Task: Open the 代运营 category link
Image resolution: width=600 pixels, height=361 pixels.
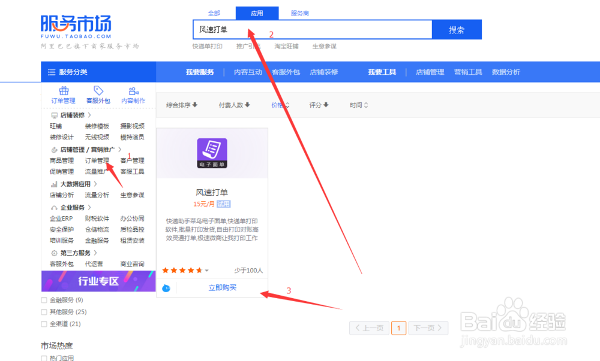Action: click(94, 264)
